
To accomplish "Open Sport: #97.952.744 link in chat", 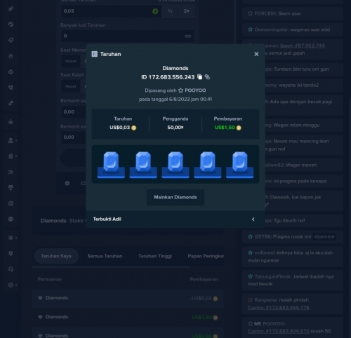I will [x=303, y=46].
